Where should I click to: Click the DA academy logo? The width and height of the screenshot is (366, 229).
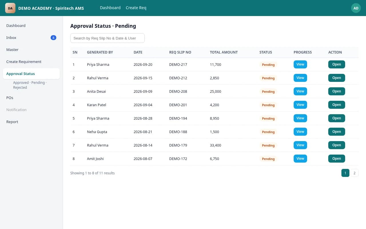click(10, 8)
